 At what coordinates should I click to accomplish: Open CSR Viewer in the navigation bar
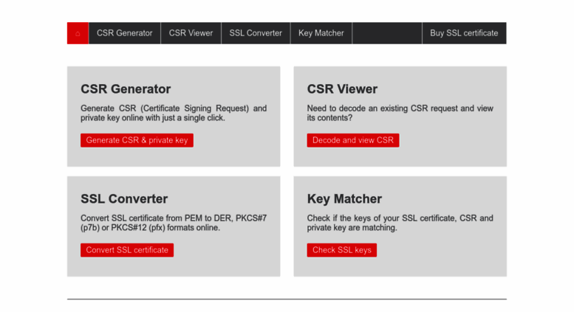pos(191,33)
